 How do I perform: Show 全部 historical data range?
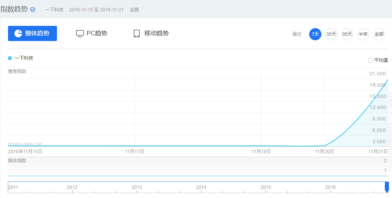pos(379,34)
